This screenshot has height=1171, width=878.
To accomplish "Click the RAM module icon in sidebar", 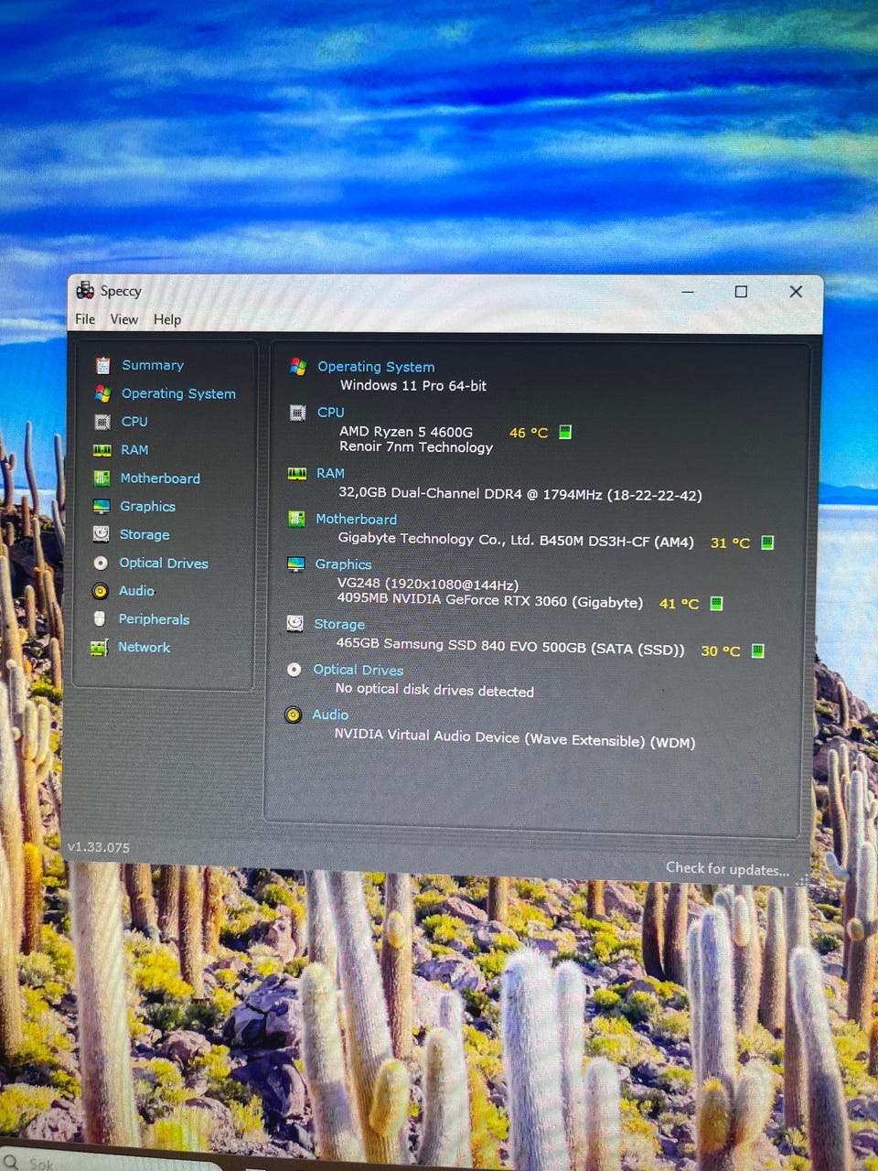I will click(102, 450).
